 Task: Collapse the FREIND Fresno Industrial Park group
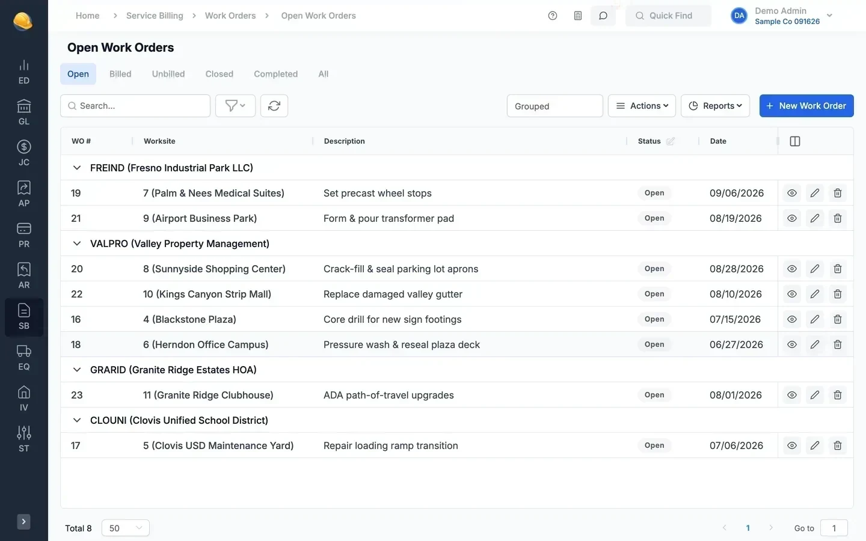click(x=76, y=168)
